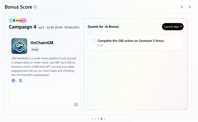Advance to the next campaign with right chevron
Image resolution: width=198 pixels, height=122 pixels.
tap(190, 7)
